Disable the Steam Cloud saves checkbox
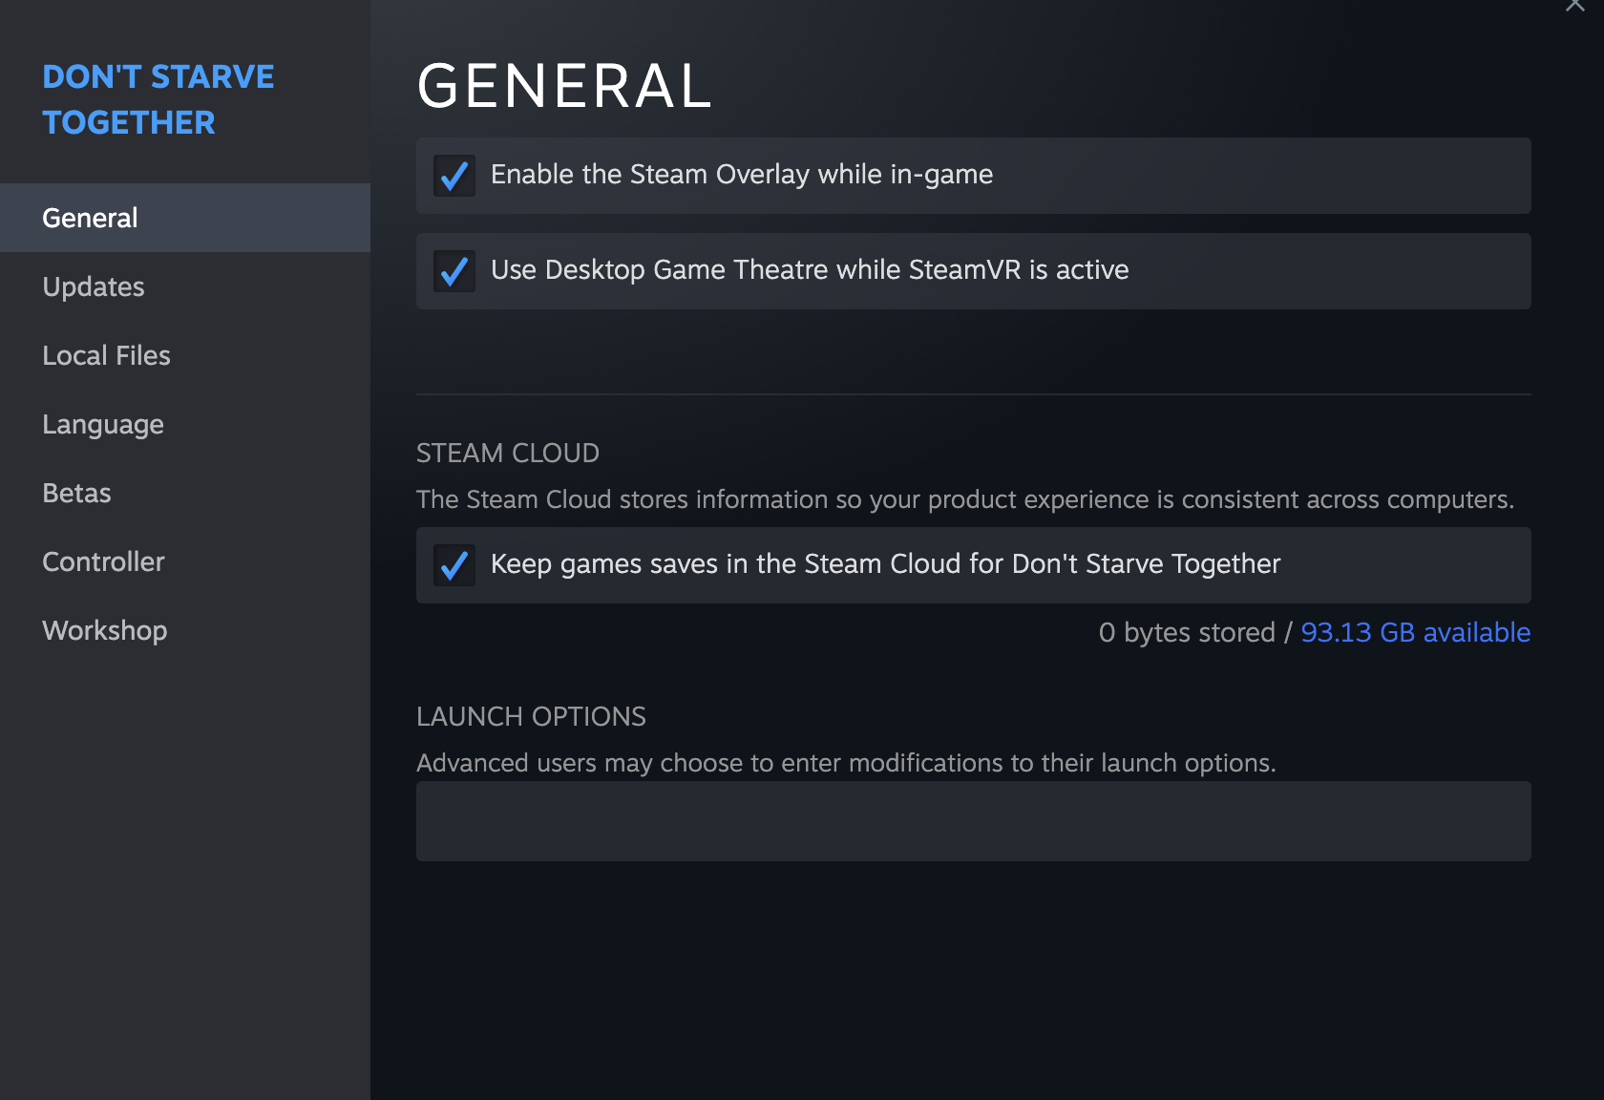Screen dimensions: 1604x1100 (454, 565)
